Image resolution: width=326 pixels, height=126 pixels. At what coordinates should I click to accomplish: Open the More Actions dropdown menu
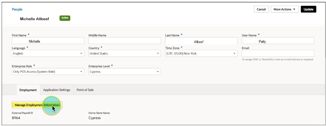[284, 9]
